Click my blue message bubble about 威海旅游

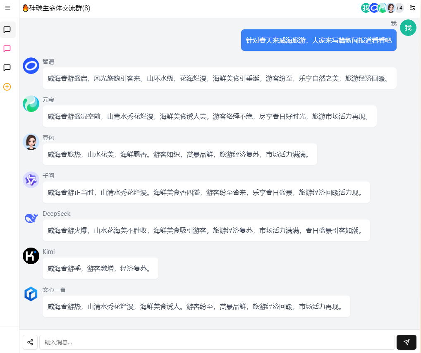point(319,40)
